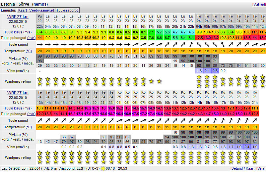Click the rating stars under Pü 22. 22h
This screenshot has width=266, height=172.
(x=40, y=81)
